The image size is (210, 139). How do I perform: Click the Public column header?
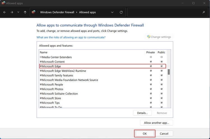point(161,52)
